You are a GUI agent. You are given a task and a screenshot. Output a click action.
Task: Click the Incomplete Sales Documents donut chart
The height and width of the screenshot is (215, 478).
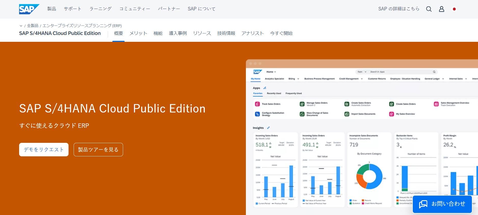(369, 176)
